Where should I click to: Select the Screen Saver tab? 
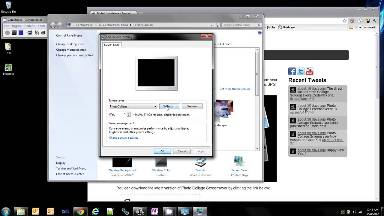pyautogui.click(x=112, y=45)
